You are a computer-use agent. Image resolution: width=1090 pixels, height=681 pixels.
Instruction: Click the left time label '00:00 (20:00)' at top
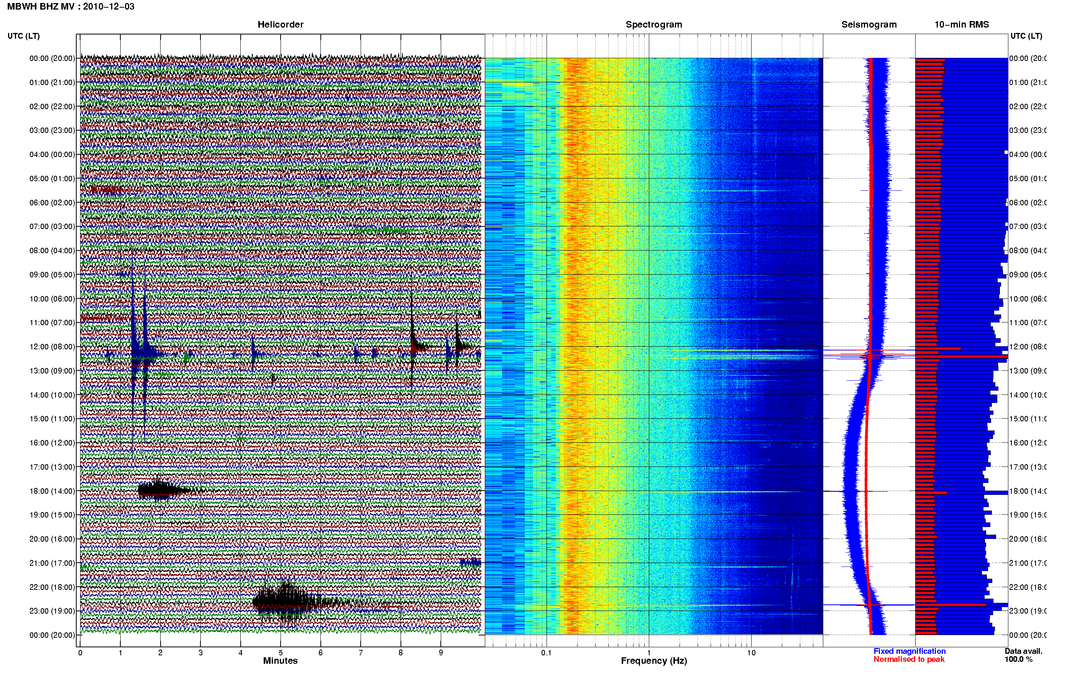52,58
